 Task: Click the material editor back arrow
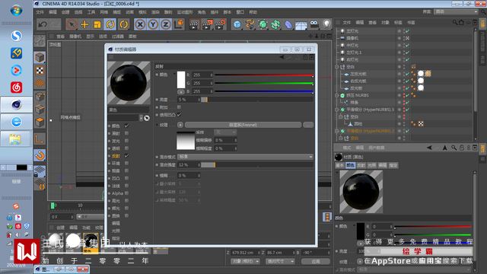tap(282, 57)
